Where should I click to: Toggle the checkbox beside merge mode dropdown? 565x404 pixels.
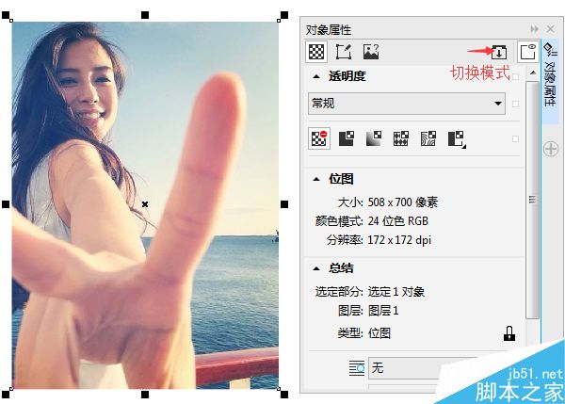point(516,104)
